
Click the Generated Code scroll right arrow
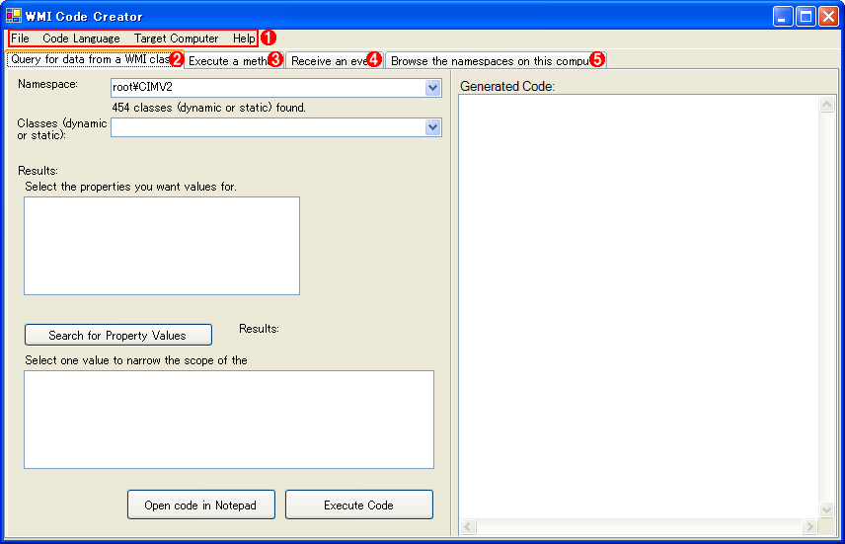808,527
